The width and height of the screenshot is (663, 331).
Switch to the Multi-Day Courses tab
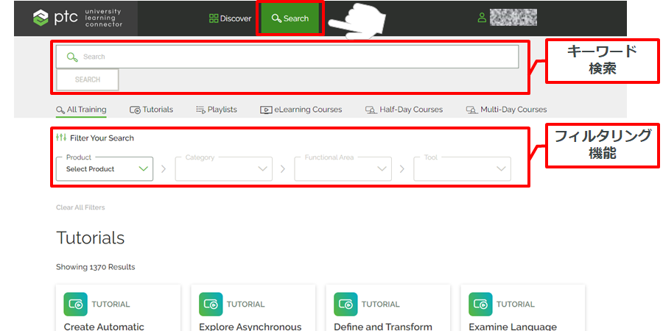point(507,110)
